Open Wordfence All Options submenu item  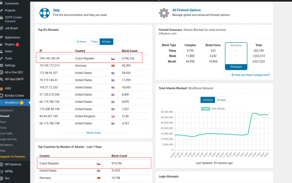(x=6, y=145)
